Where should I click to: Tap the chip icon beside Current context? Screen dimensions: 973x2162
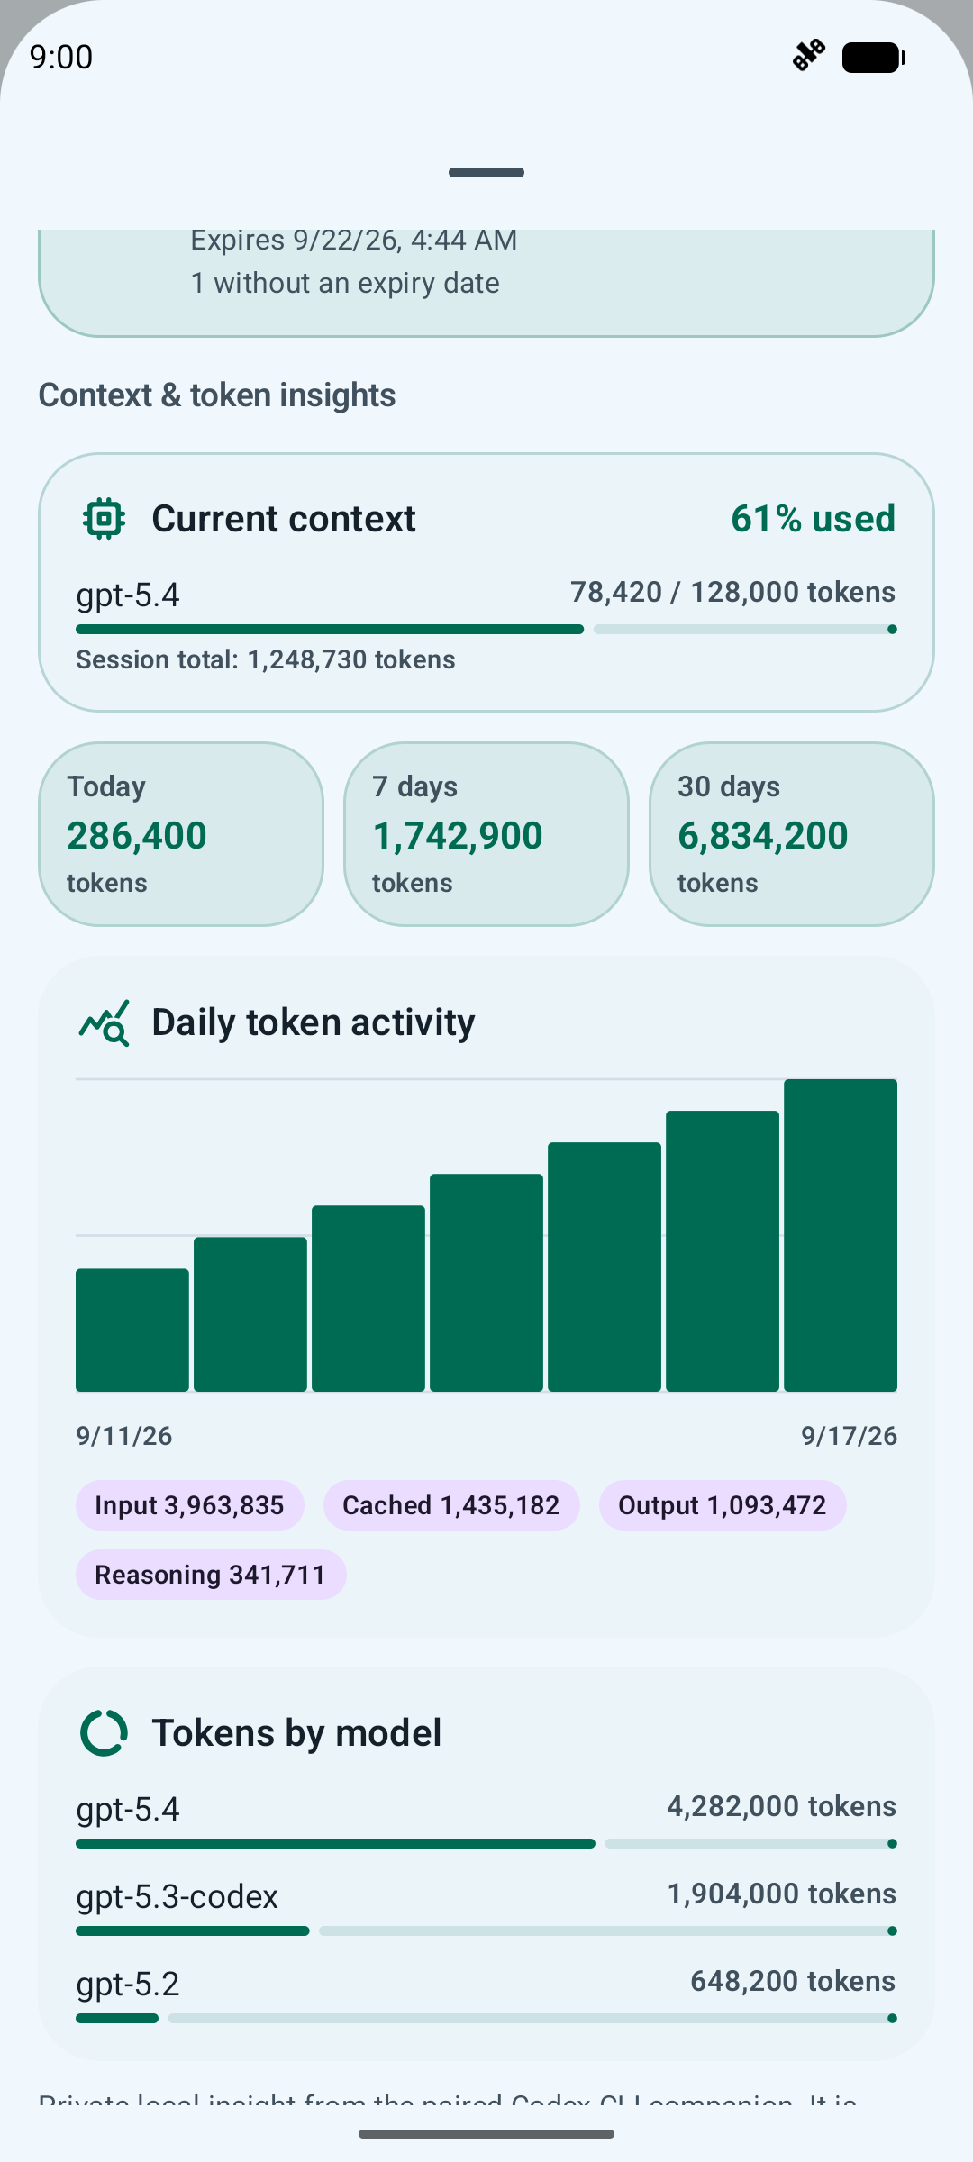pos(104,519)
